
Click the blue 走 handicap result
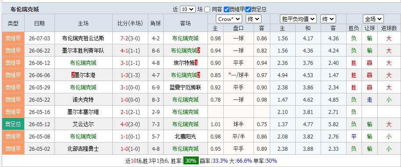pos(369,100)
